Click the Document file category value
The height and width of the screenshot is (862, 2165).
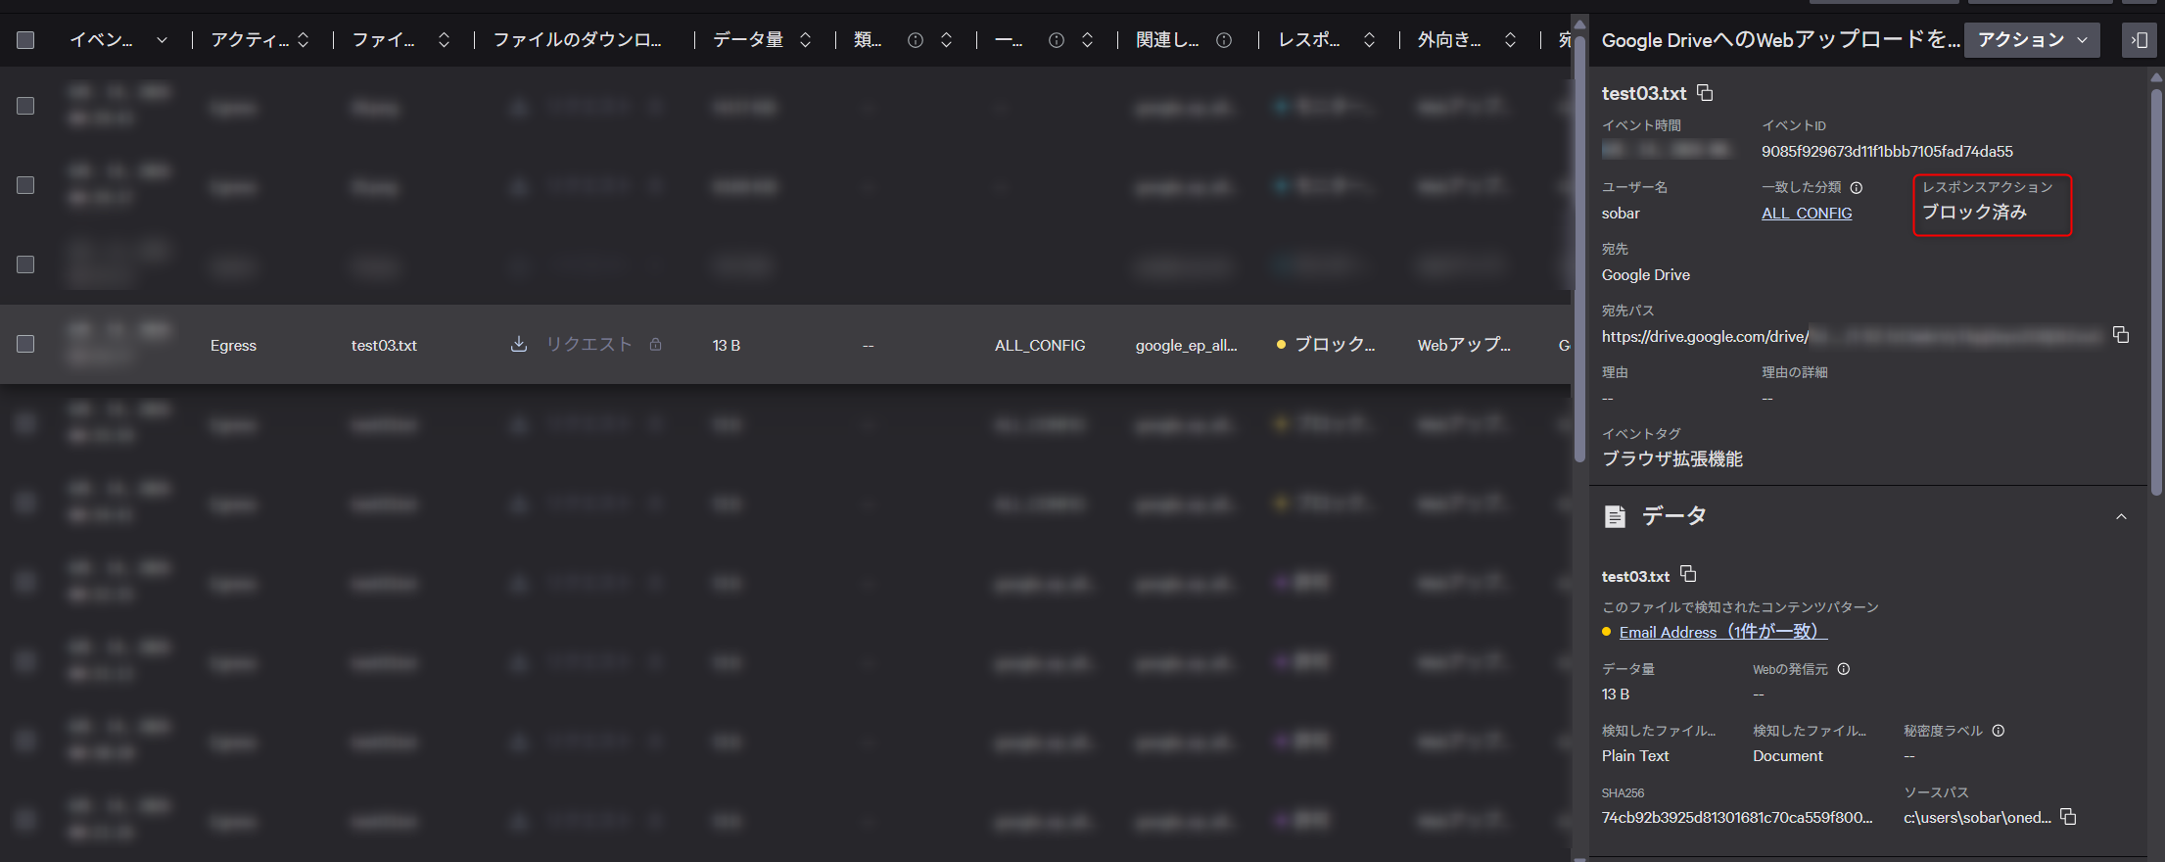pyautogui.click(x=1788, y=755)
